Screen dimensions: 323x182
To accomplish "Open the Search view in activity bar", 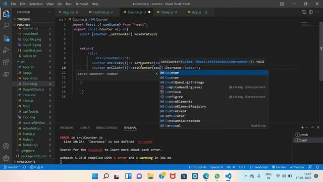I will [x=6, y=26].
